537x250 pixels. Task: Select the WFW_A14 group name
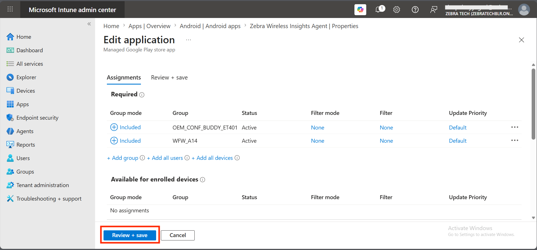click(x=185, y=141)
